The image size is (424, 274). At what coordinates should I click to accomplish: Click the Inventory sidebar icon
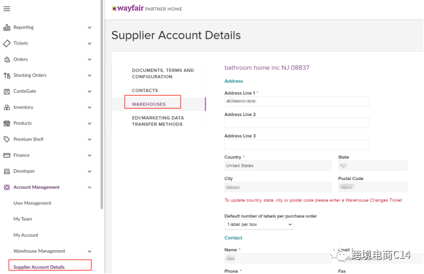point(7,107)
